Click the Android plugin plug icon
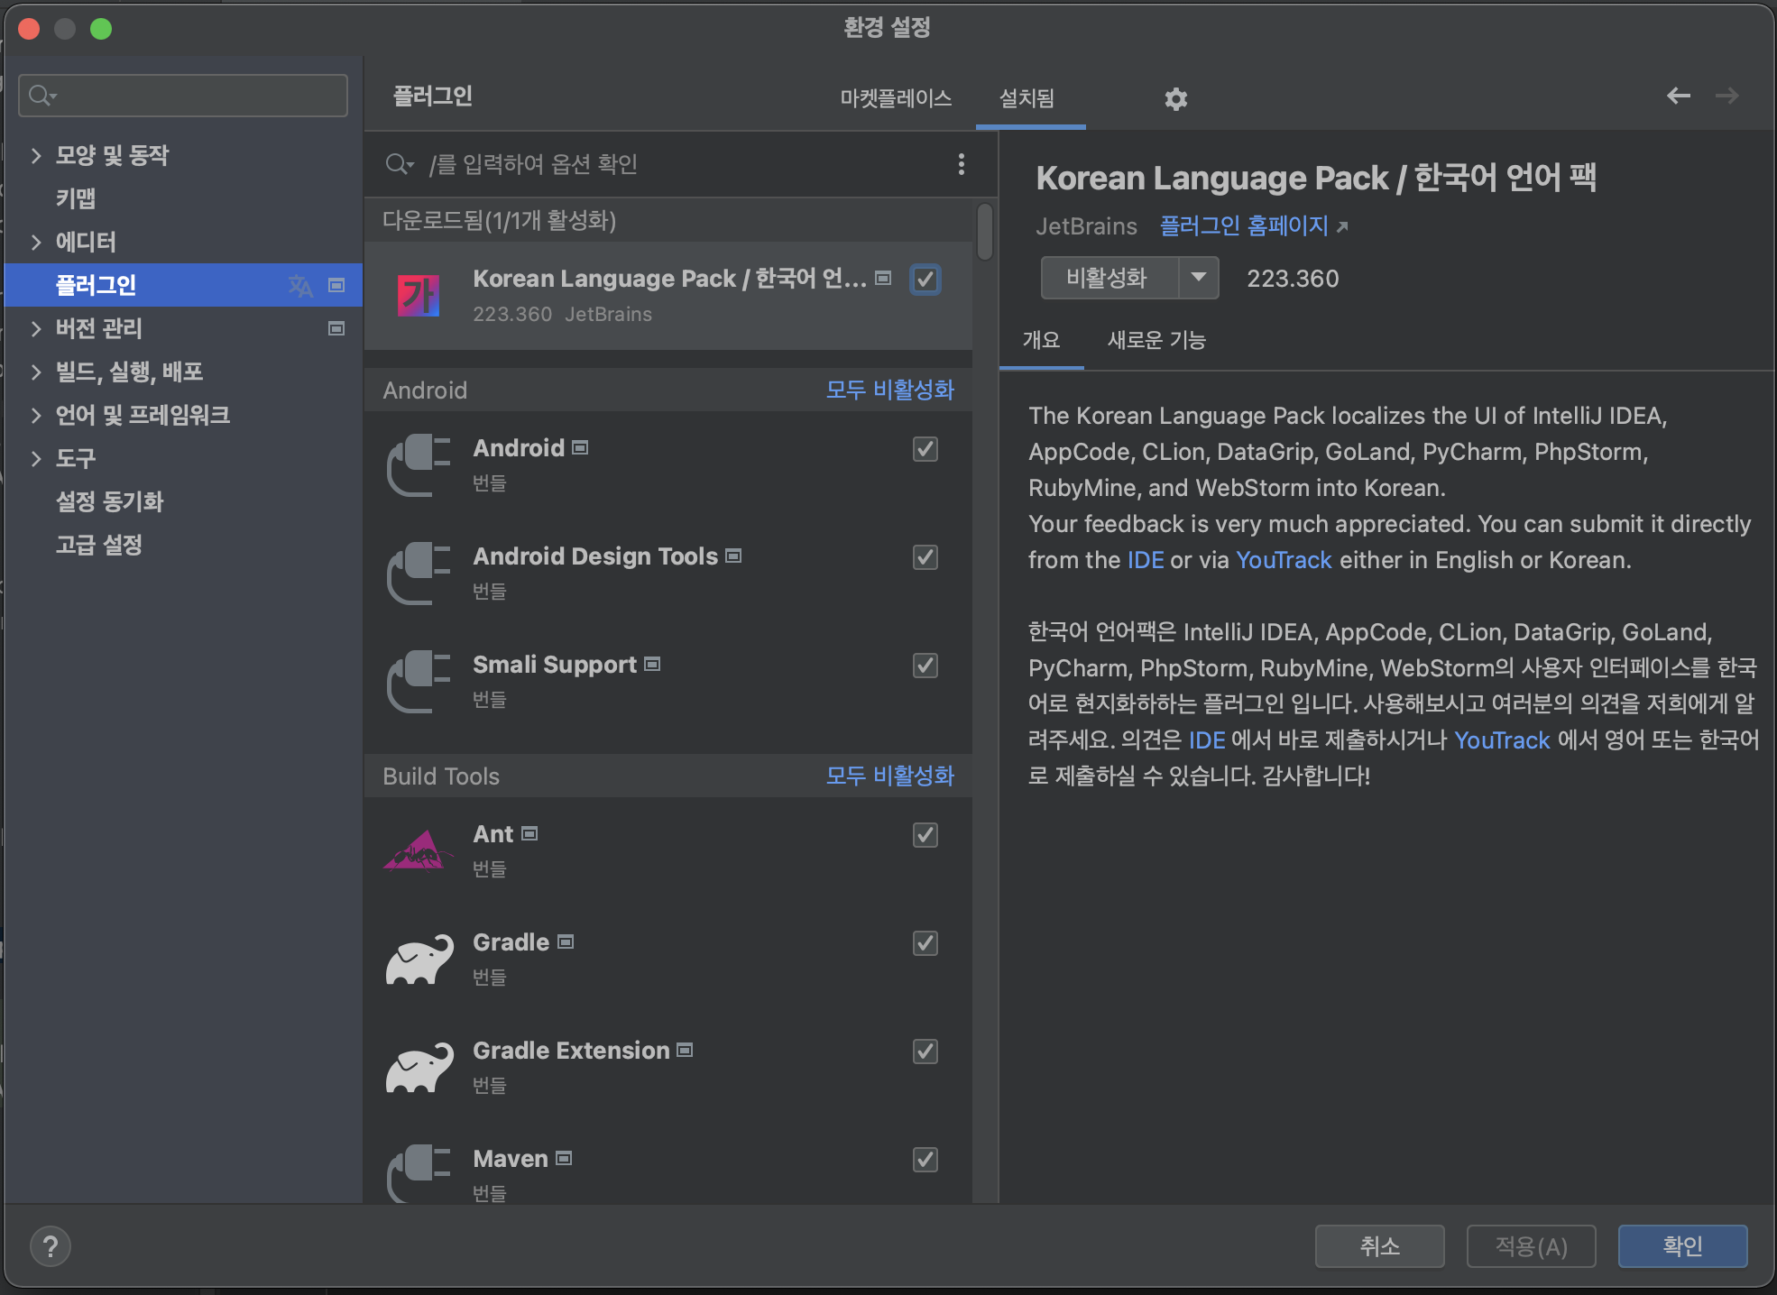Screen dimensions: 1777x1295 pyautogui.click(x=419, y=465)
